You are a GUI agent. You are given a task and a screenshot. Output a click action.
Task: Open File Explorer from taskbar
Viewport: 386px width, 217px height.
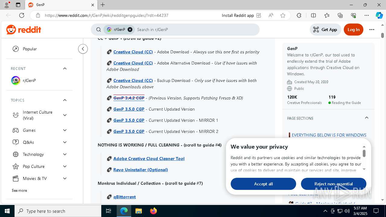click(138, 211)
